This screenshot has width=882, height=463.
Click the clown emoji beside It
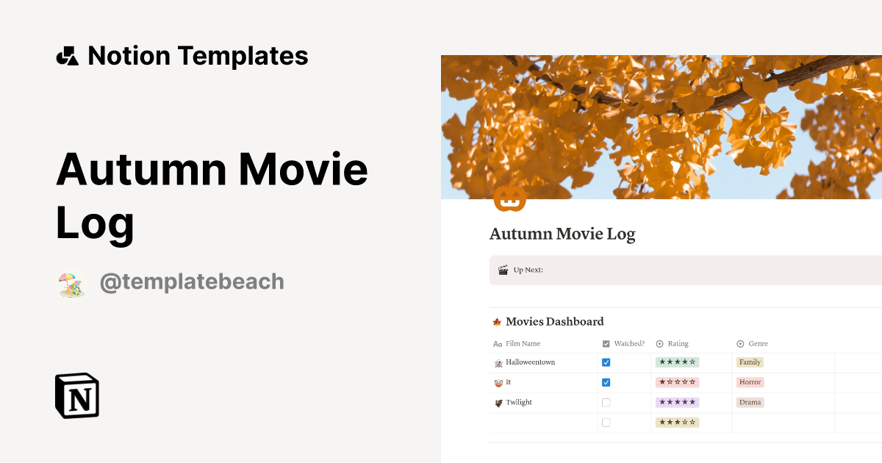coord(498,382)
